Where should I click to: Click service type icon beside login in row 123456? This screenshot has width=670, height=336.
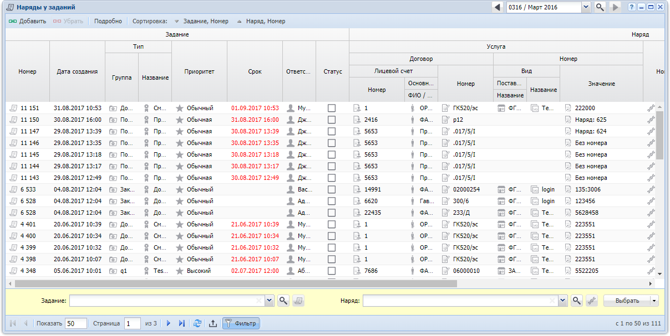point(535,201)
